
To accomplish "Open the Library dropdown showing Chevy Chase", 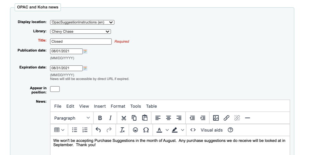I will (x=80, y=31).
